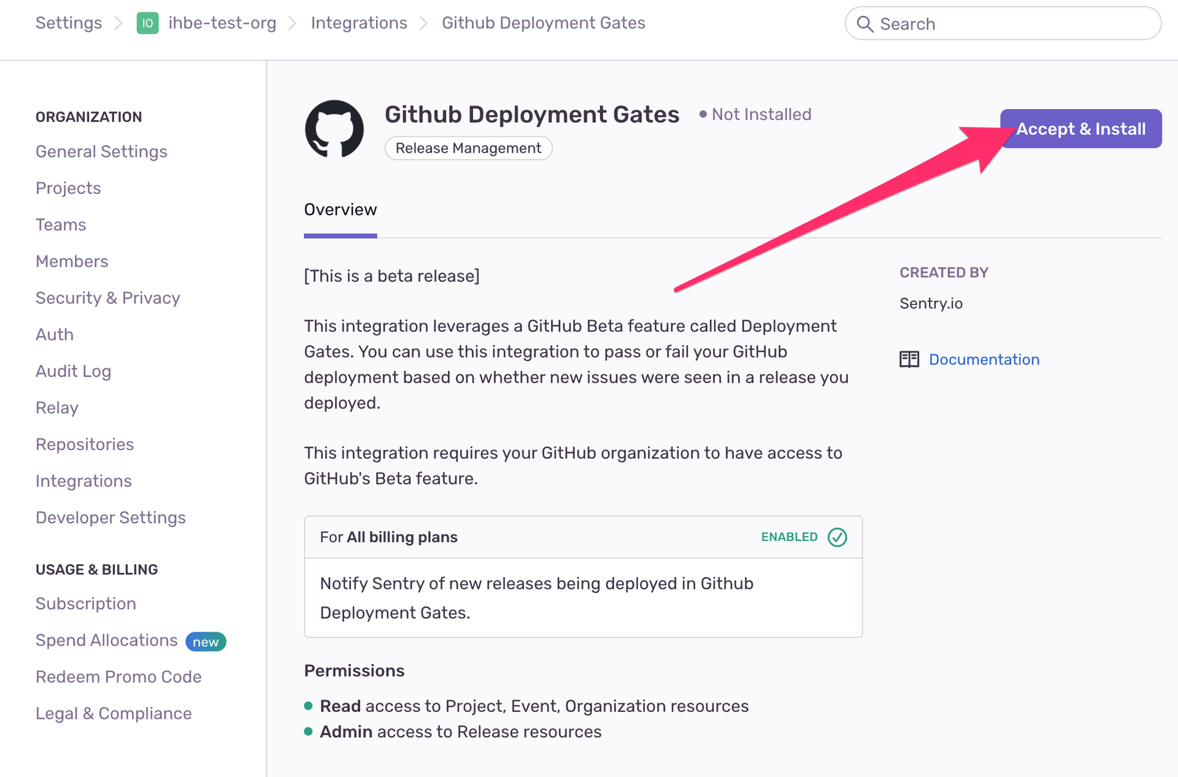
Task: Expand the breadcrumb chevron after Settings
Action: [117, 23]
